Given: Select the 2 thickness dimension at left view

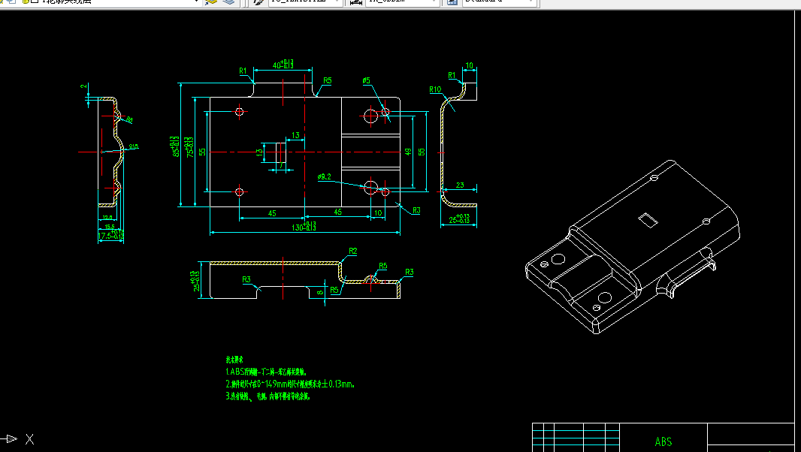Looking at the screenshot, I should [x=83, y=86].
